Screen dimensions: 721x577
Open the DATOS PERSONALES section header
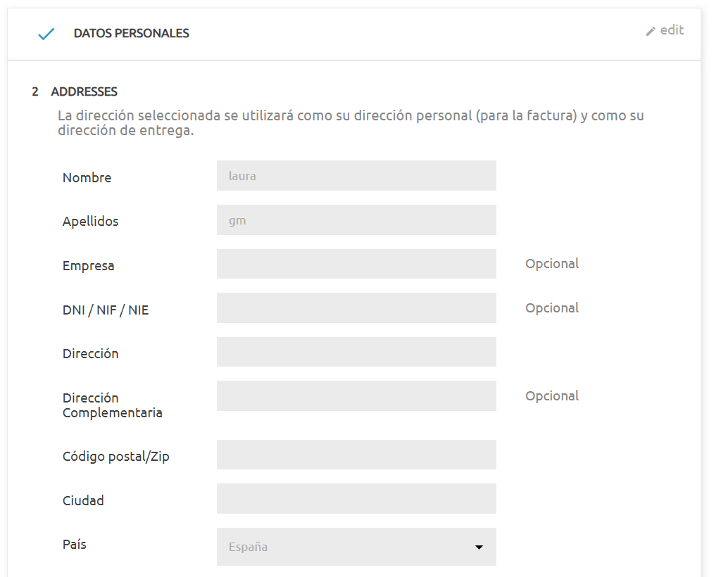131,34
